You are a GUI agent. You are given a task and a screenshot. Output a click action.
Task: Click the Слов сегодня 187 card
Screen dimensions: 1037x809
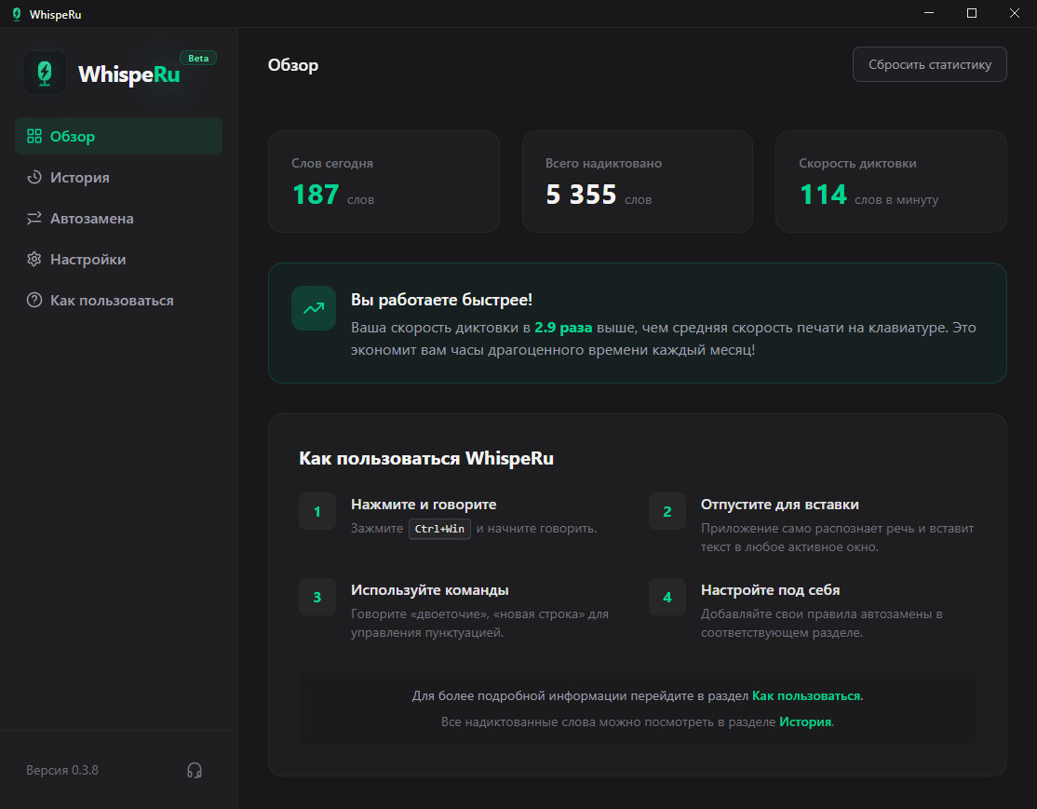[384, 182]
